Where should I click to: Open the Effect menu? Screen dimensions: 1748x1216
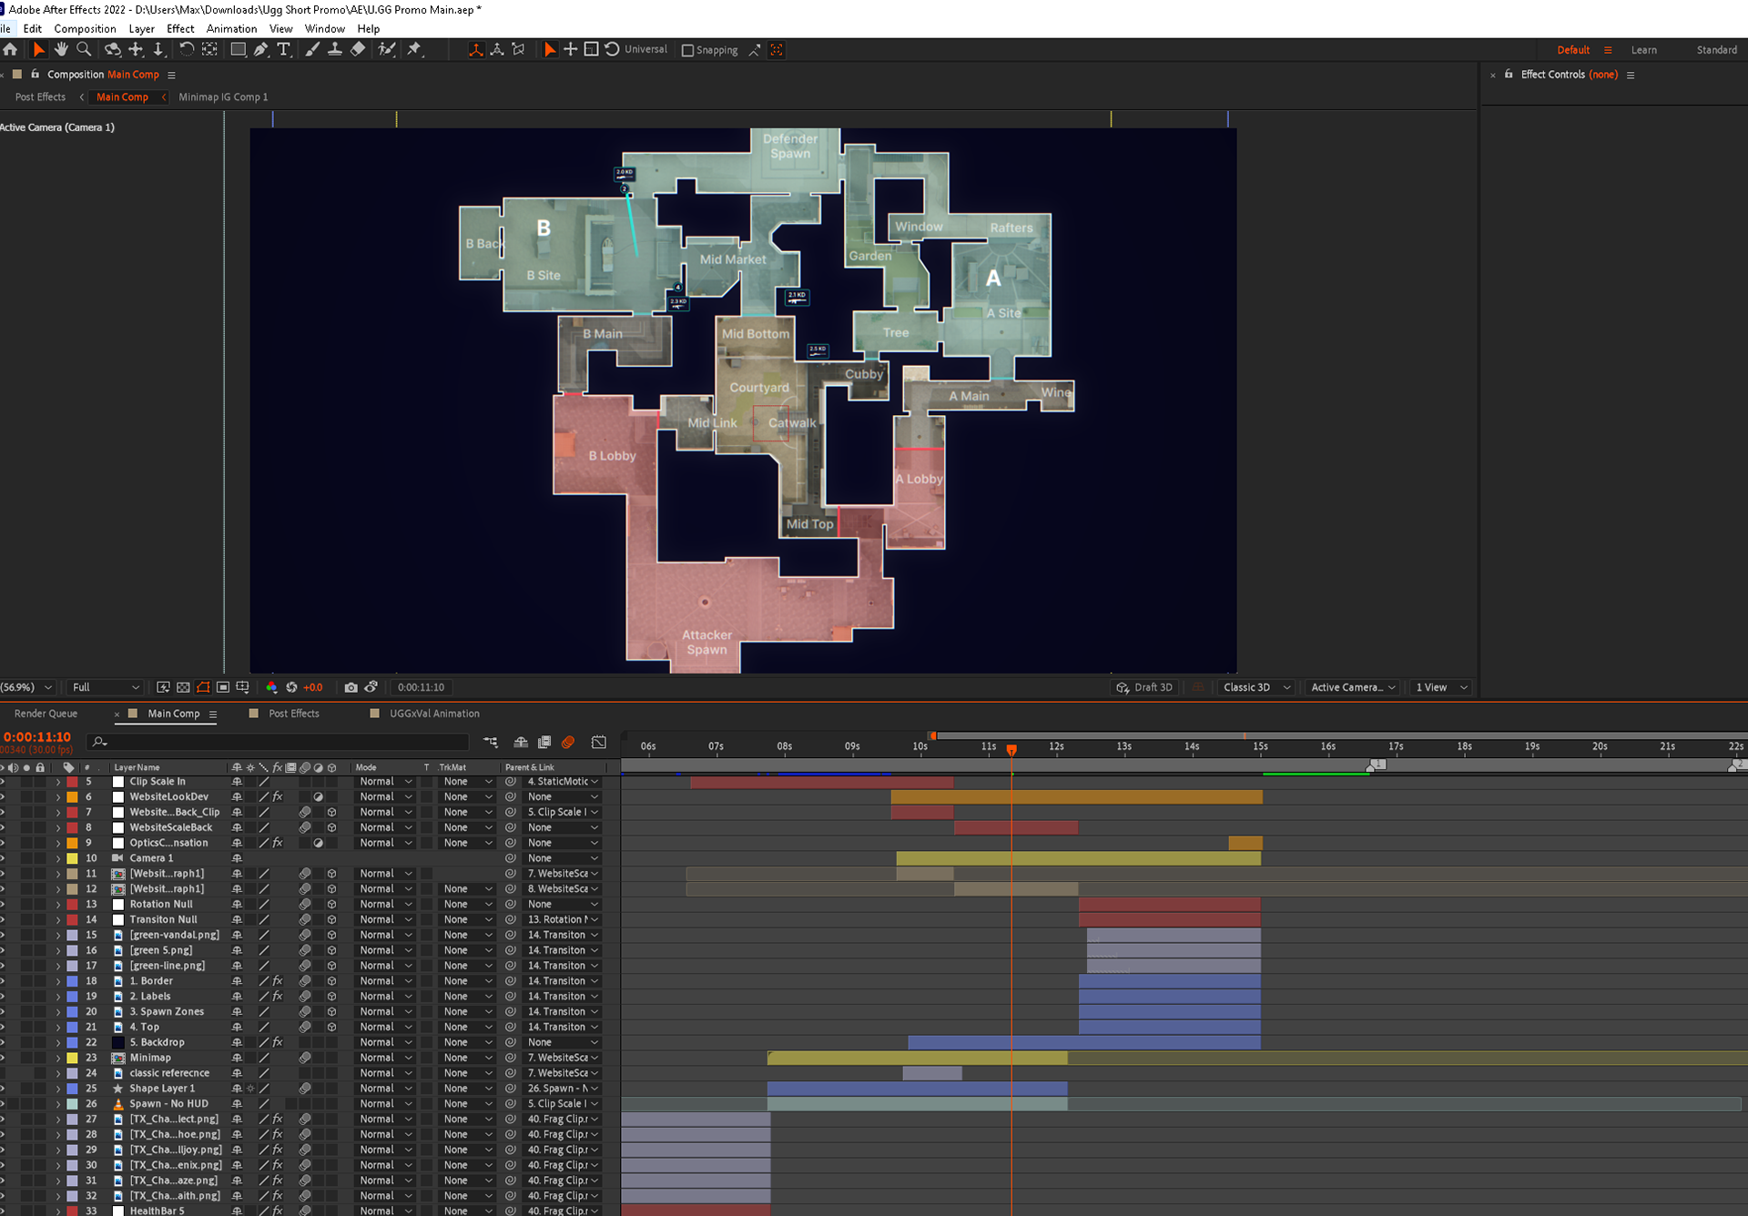pyautogui.click(x=180, y=28)
